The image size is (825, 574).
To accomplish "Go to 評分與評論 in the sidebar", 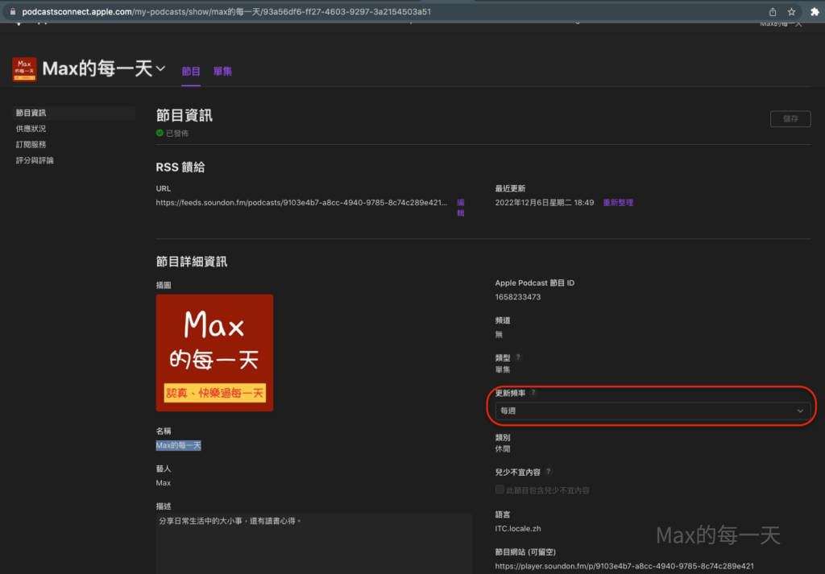I will click(35, 161).
